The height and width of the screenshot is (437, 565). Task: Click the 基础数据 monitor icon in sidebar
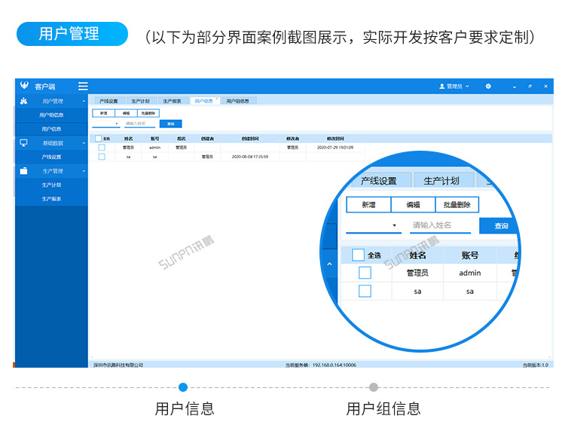coord(24,143)
